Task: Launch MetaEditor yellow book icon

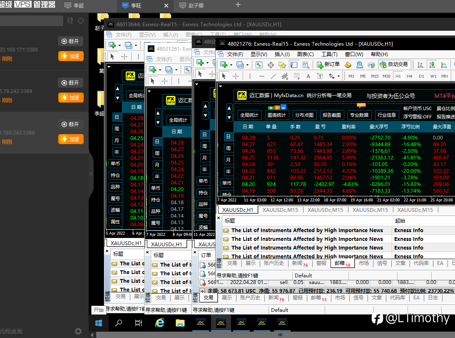Action: pos(348,65)
